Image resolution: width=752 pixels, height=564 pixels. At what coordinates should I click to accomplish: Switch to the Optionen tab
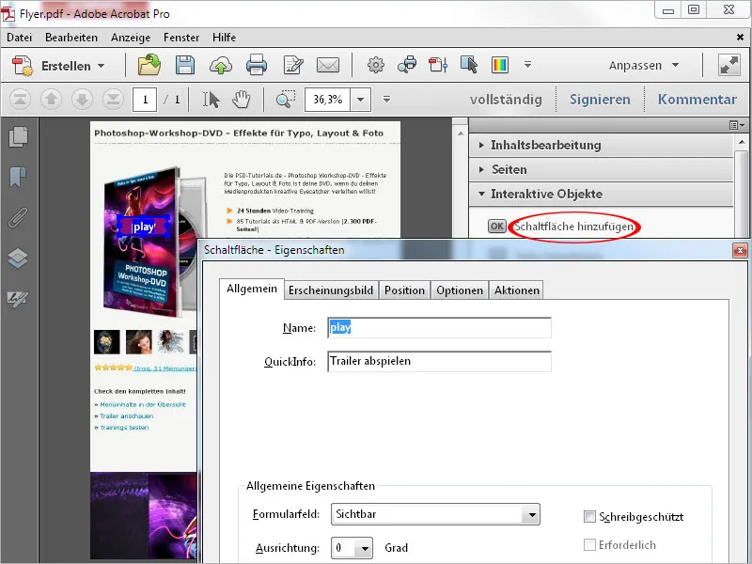click(x=460, y=290)
